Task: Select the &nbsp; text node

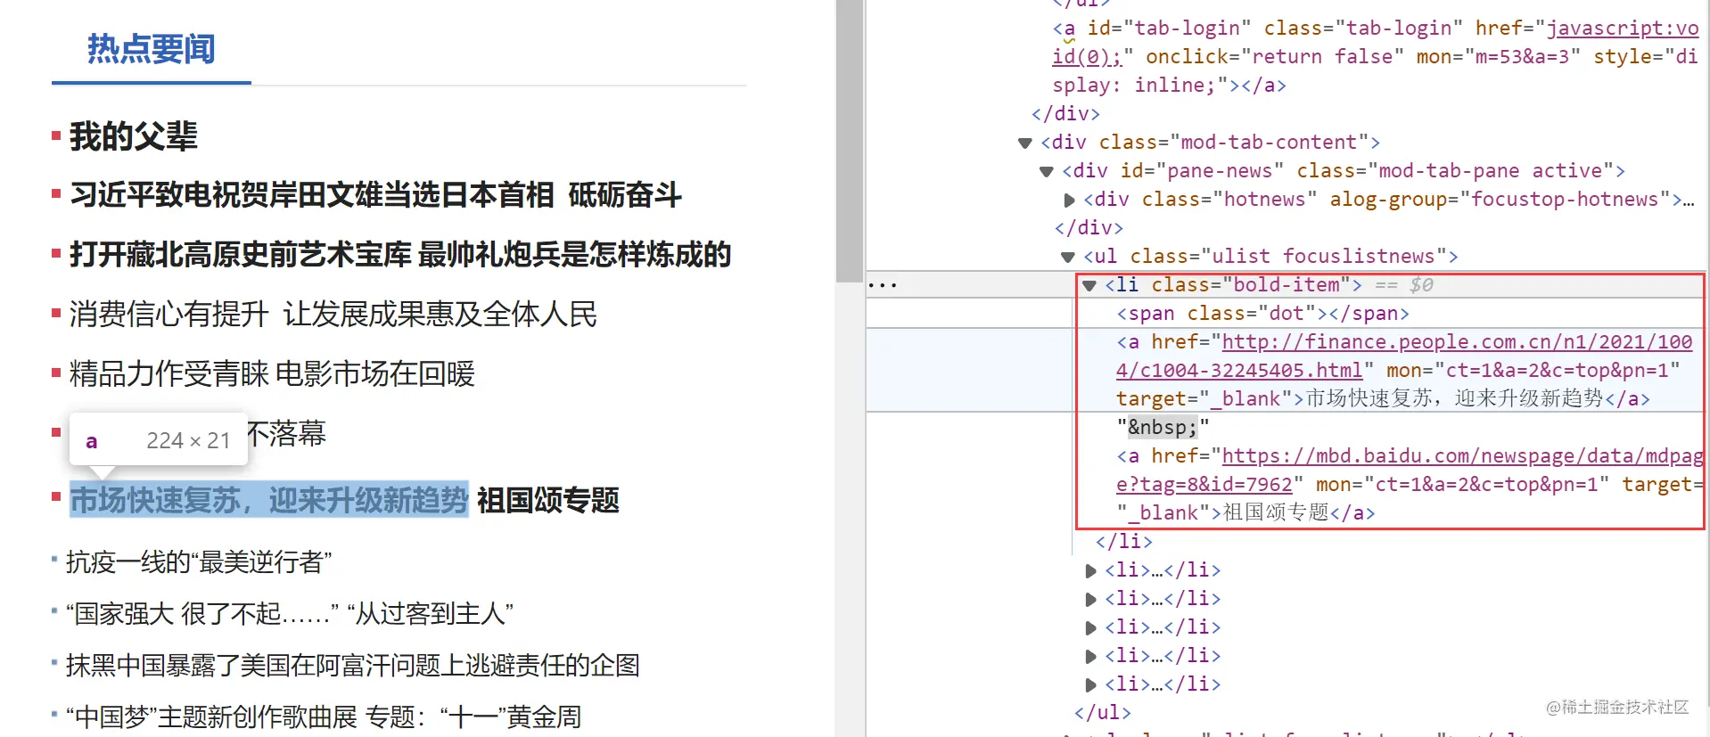Action: [x=1163, y=428]
